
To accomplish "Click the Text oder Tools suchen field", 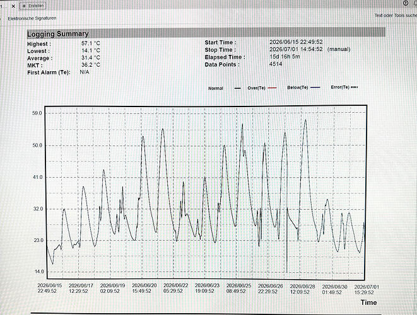I will point(396,15).
